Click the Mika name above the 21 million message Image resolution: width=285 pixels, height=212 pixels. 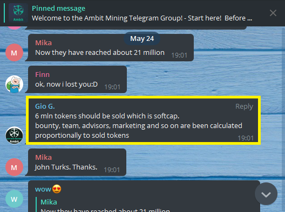(43, 43)
